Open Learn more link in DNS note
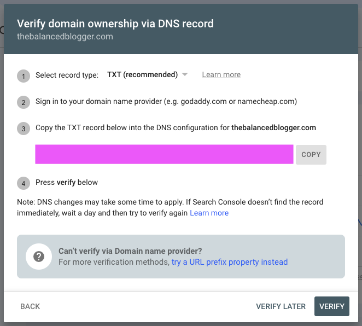Viewport: 362px width, 326px height. point(209,213)
